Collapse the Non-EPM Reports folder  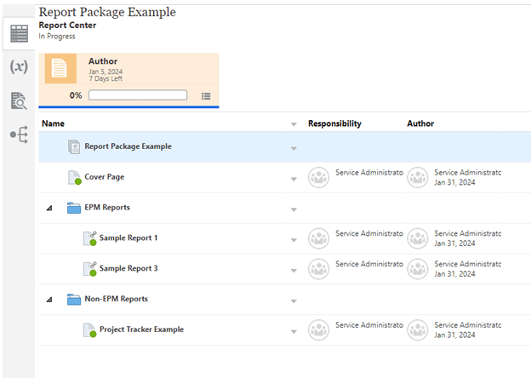pos(49,300)
